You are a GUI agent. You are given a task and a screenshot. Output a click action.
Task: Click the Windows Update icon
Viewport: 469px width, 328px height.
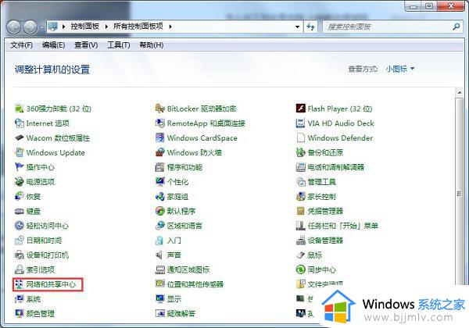(19, 152)
